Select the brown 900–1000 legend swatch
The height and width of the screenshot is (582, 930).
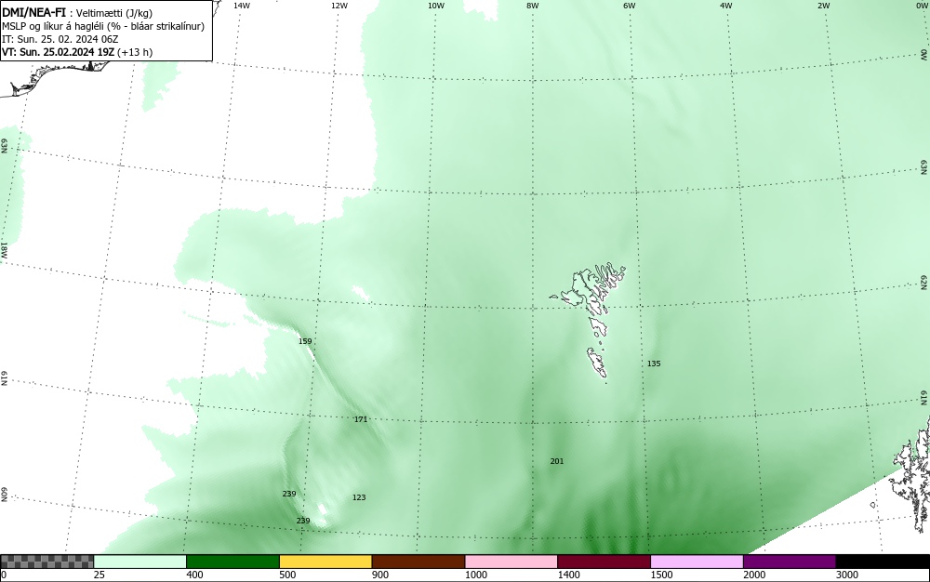(418, 562)
